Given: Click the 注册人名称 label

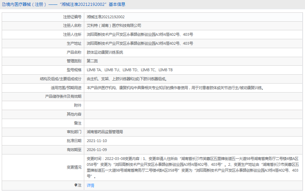Looking at the screenshot, I should [x=72, y=25].
